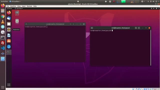Click the host Bluetooth tray icon

point(151,1)
